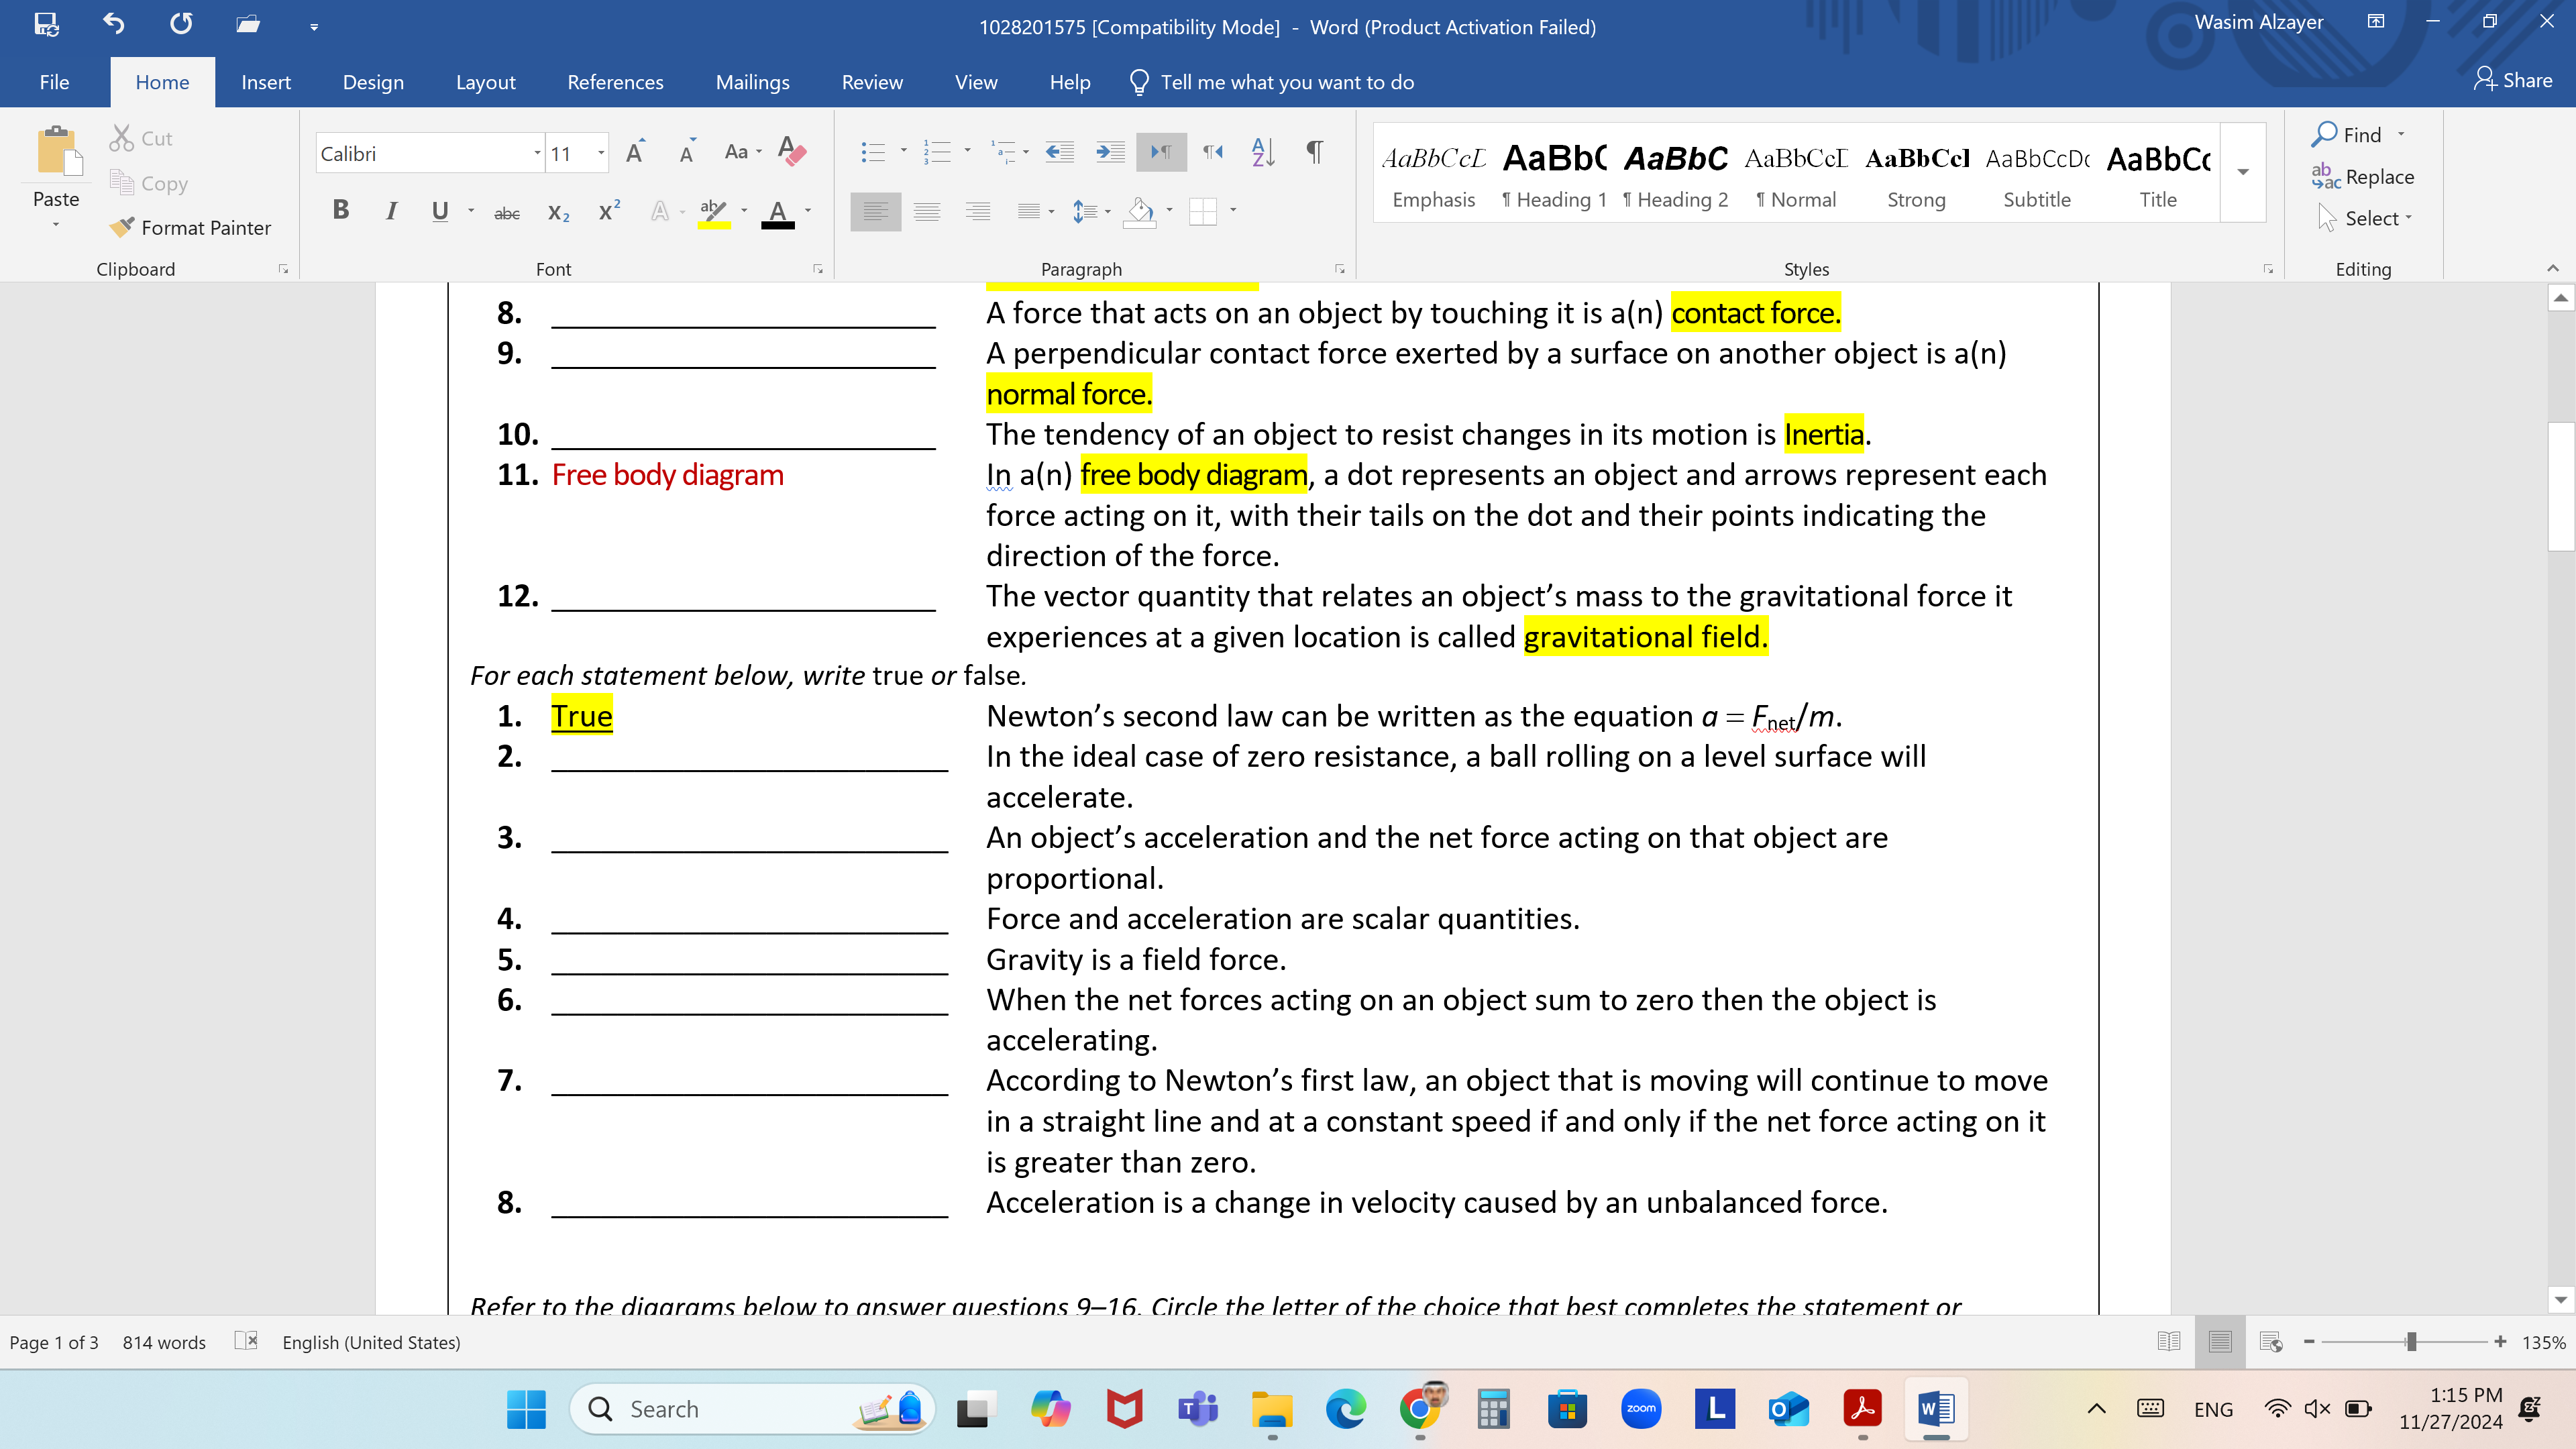2576x1449 pixels.
Task: Align text to the right
Action: tap(977, 211)
